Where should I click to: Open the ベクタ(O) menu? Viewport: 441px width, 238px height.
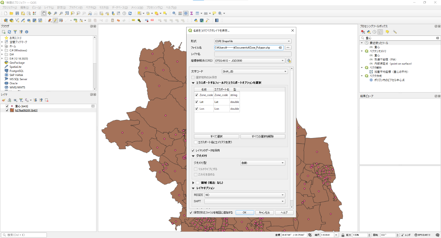tap(90, 7)
